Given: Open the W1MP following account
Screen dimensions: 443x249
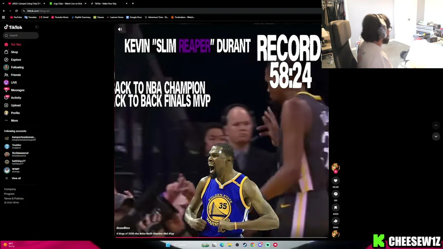Looking at the screenshot, I should tap(12, 170).
